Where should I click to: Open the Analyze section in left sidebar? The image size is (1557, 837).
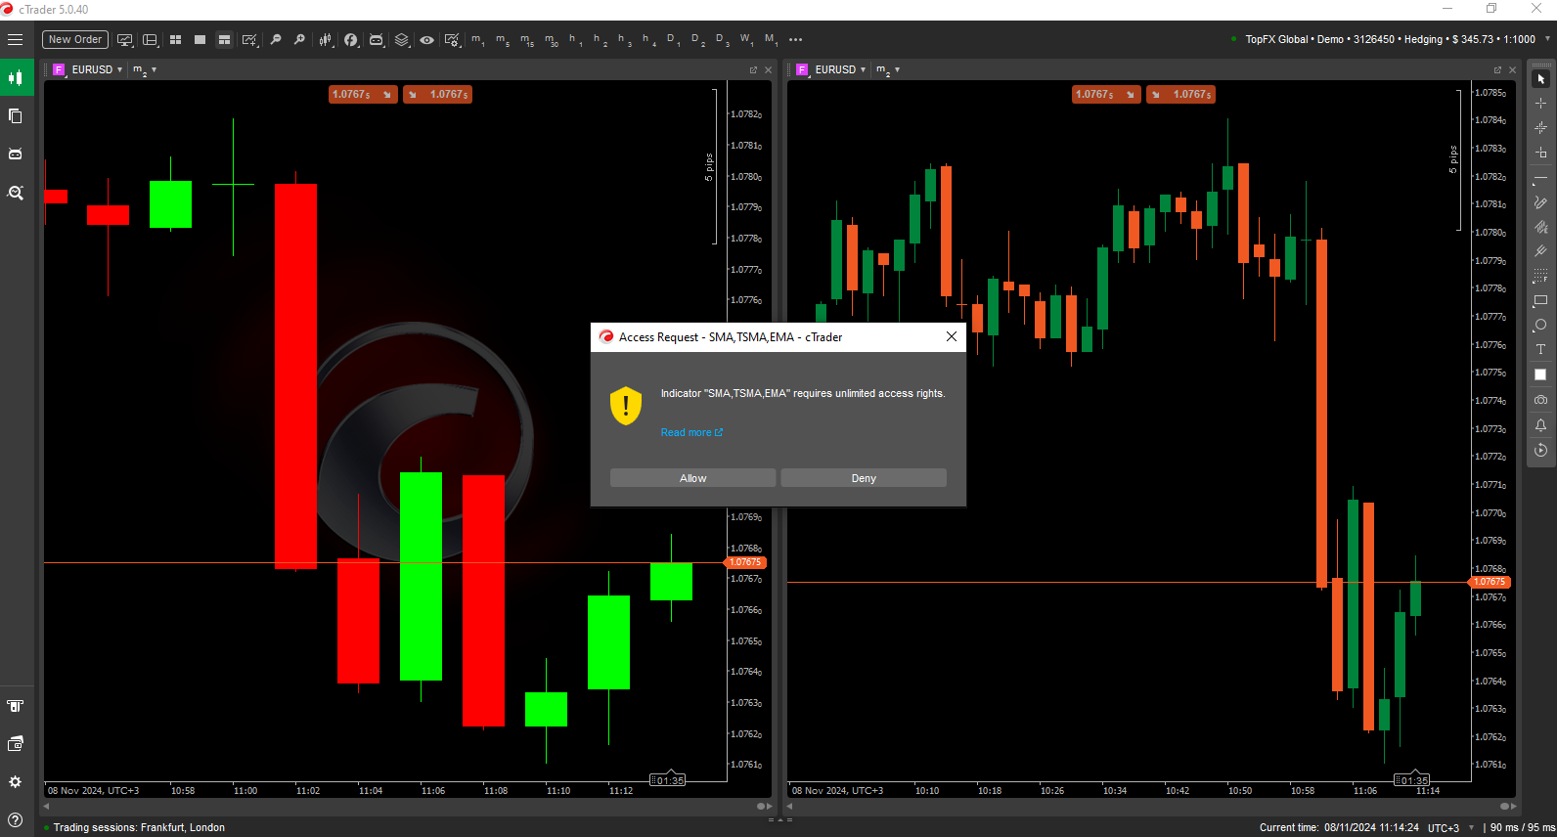(x=16, y=193)
